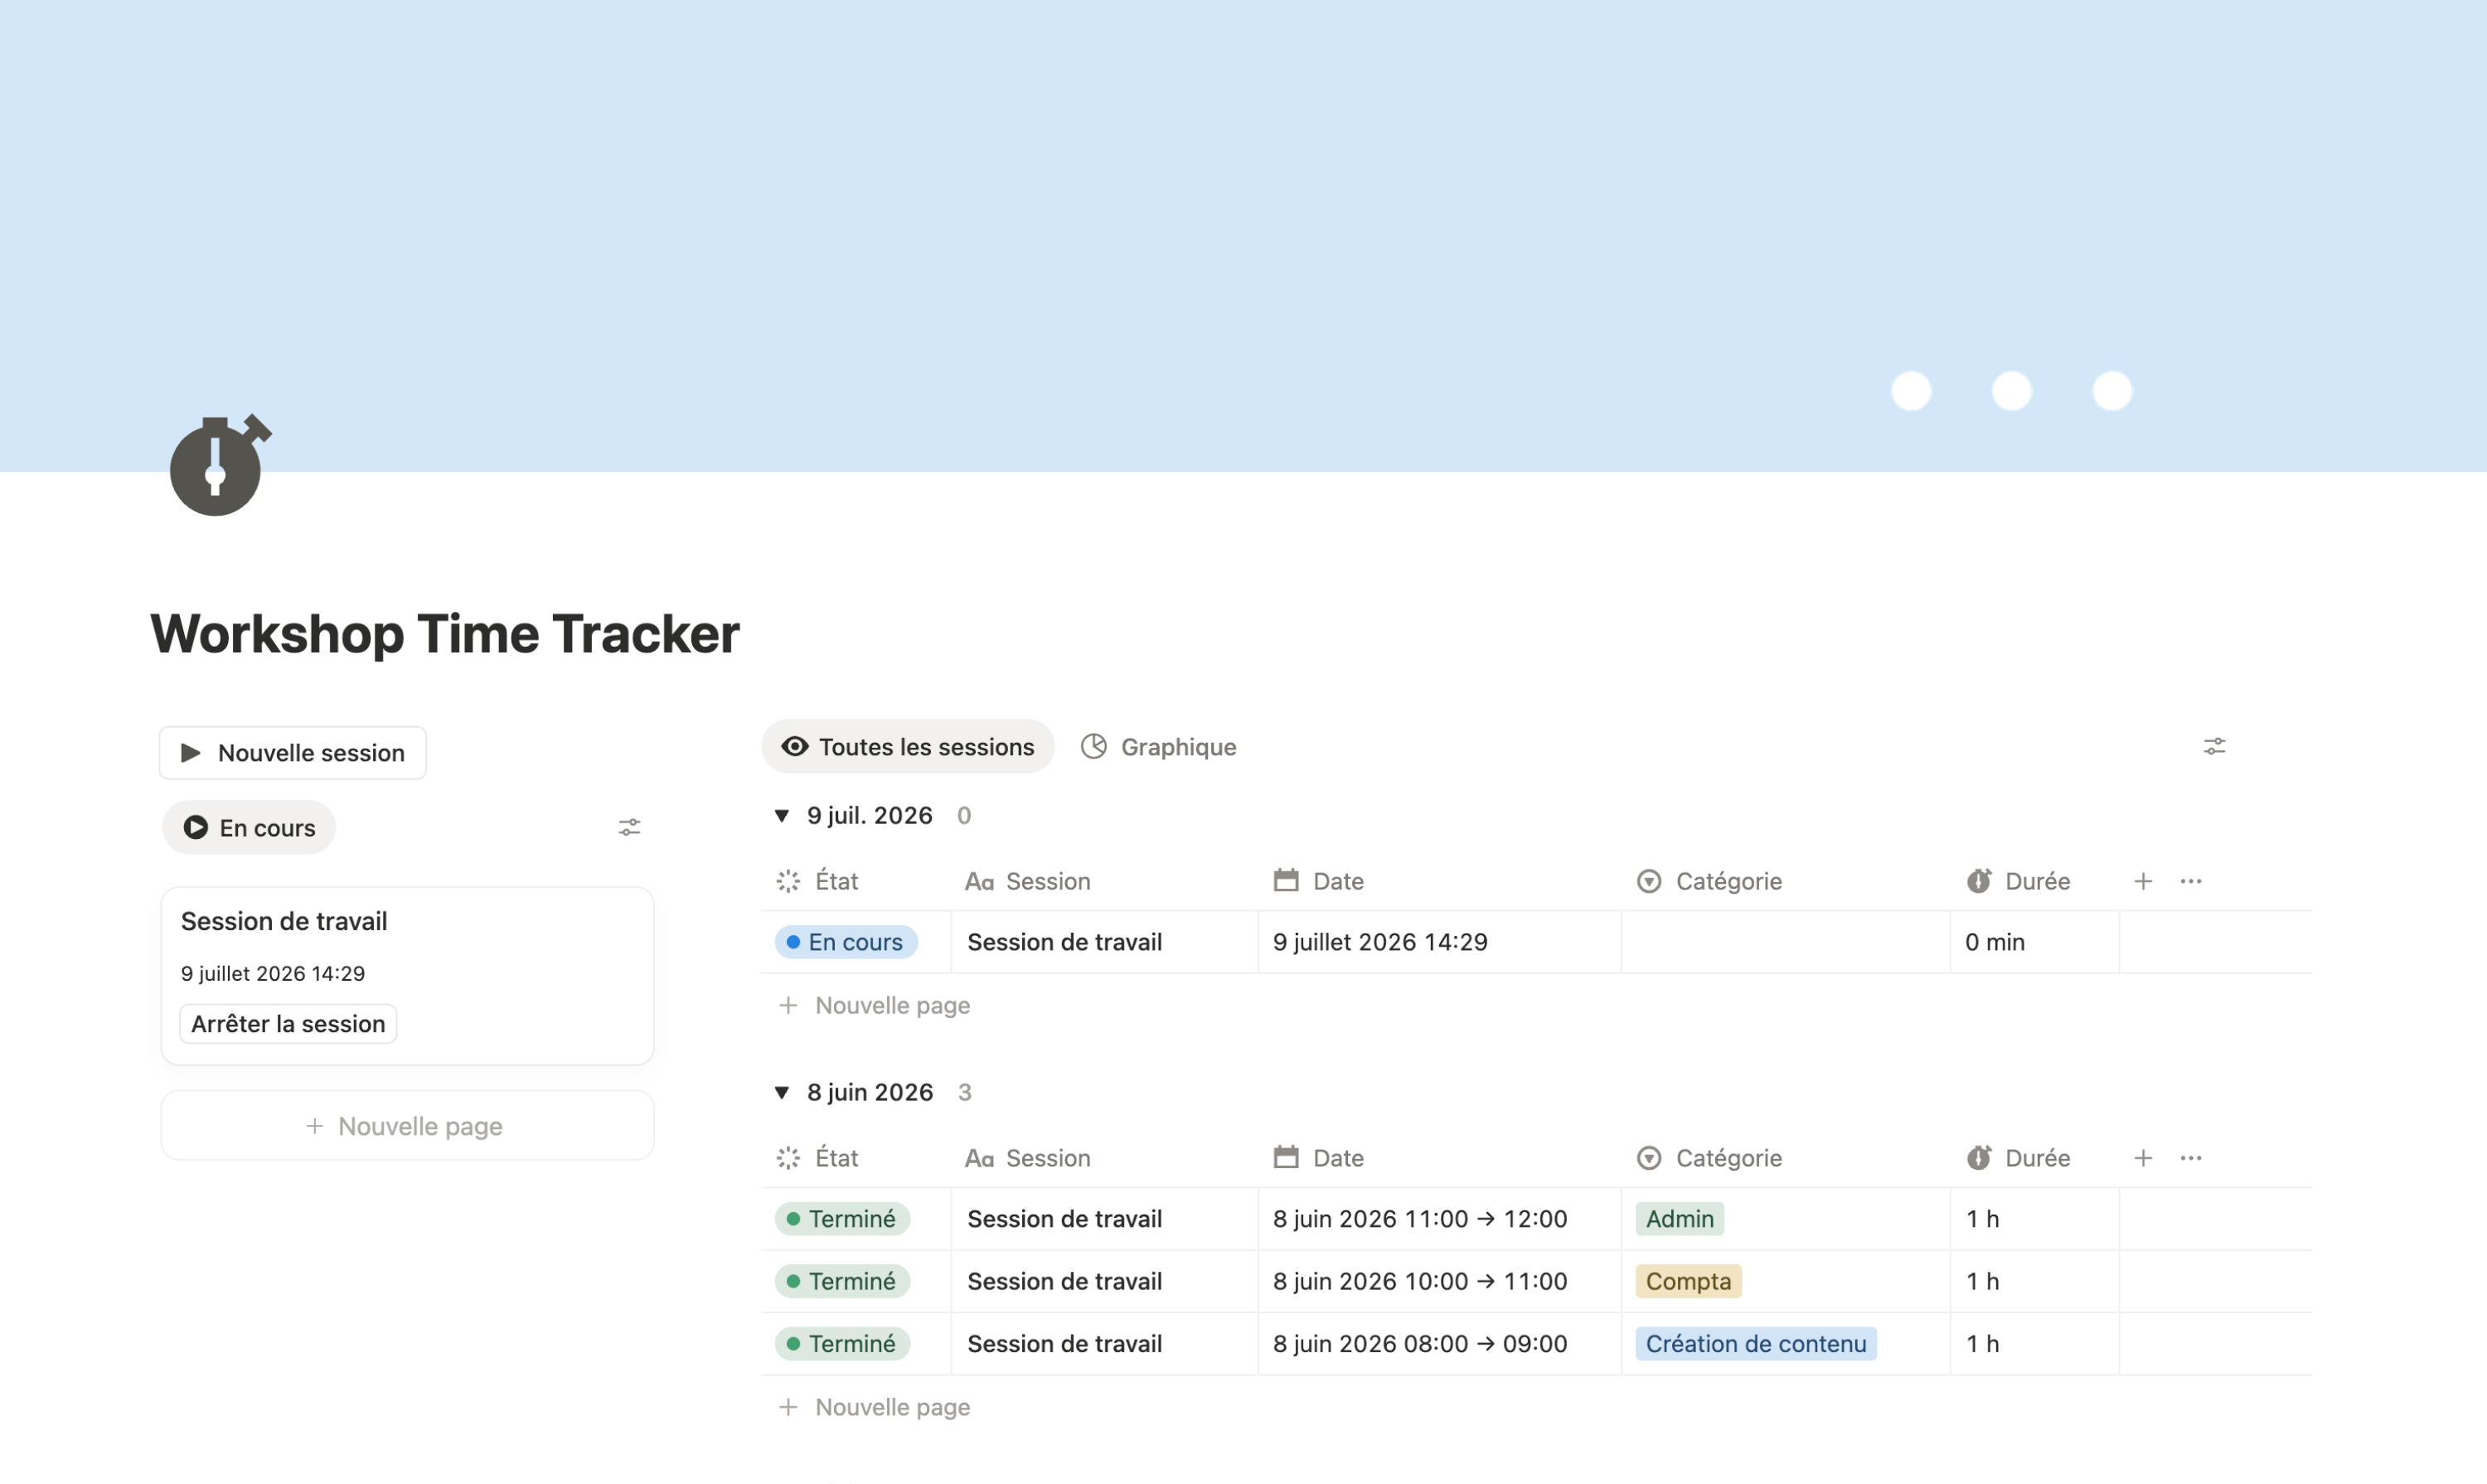Click Terminé status in the Compta row
The image size is (2487, 1484).
click(x=843, y=1281)
